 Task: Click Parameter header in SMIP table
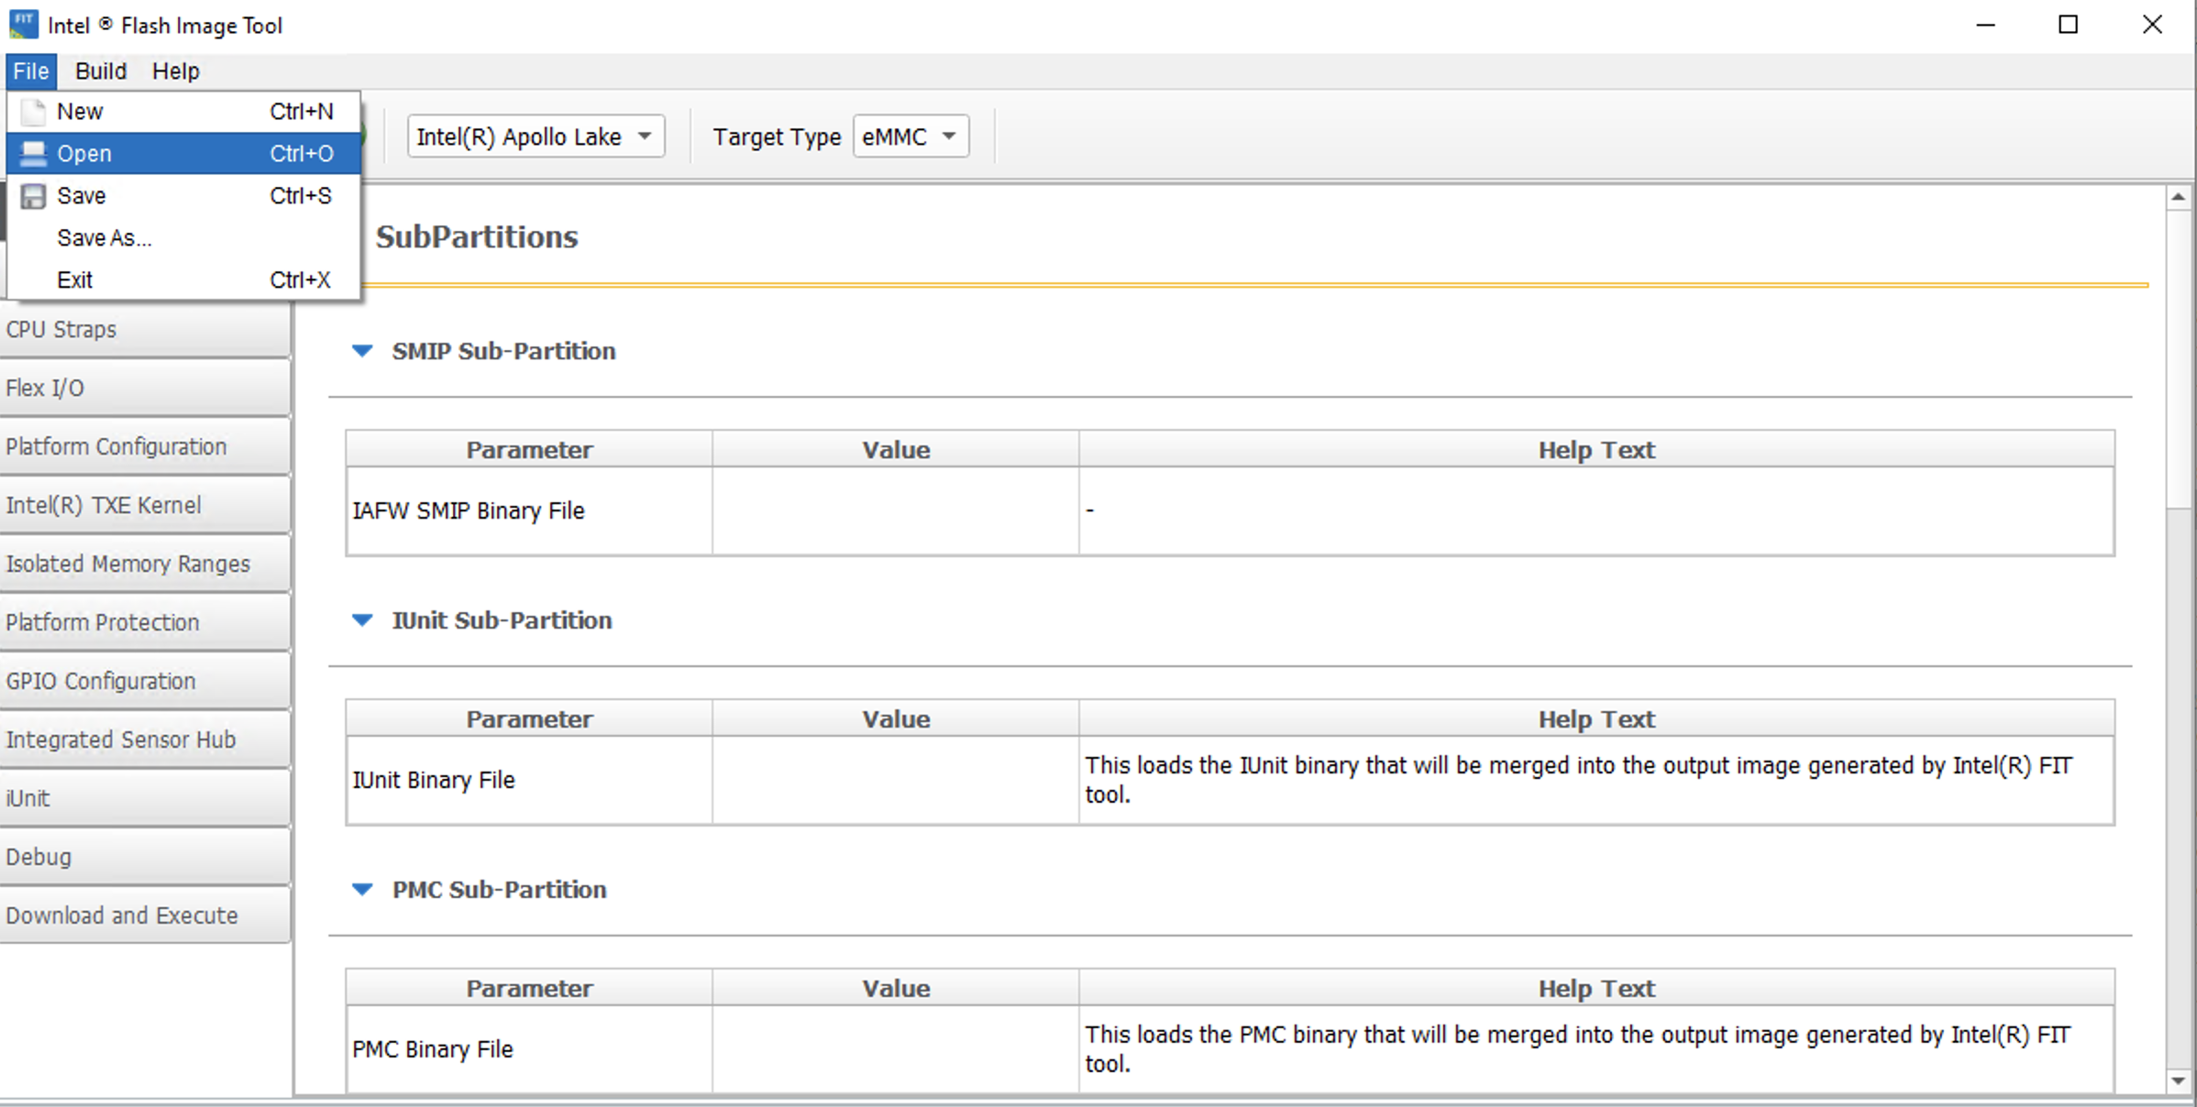pos(529,450)
